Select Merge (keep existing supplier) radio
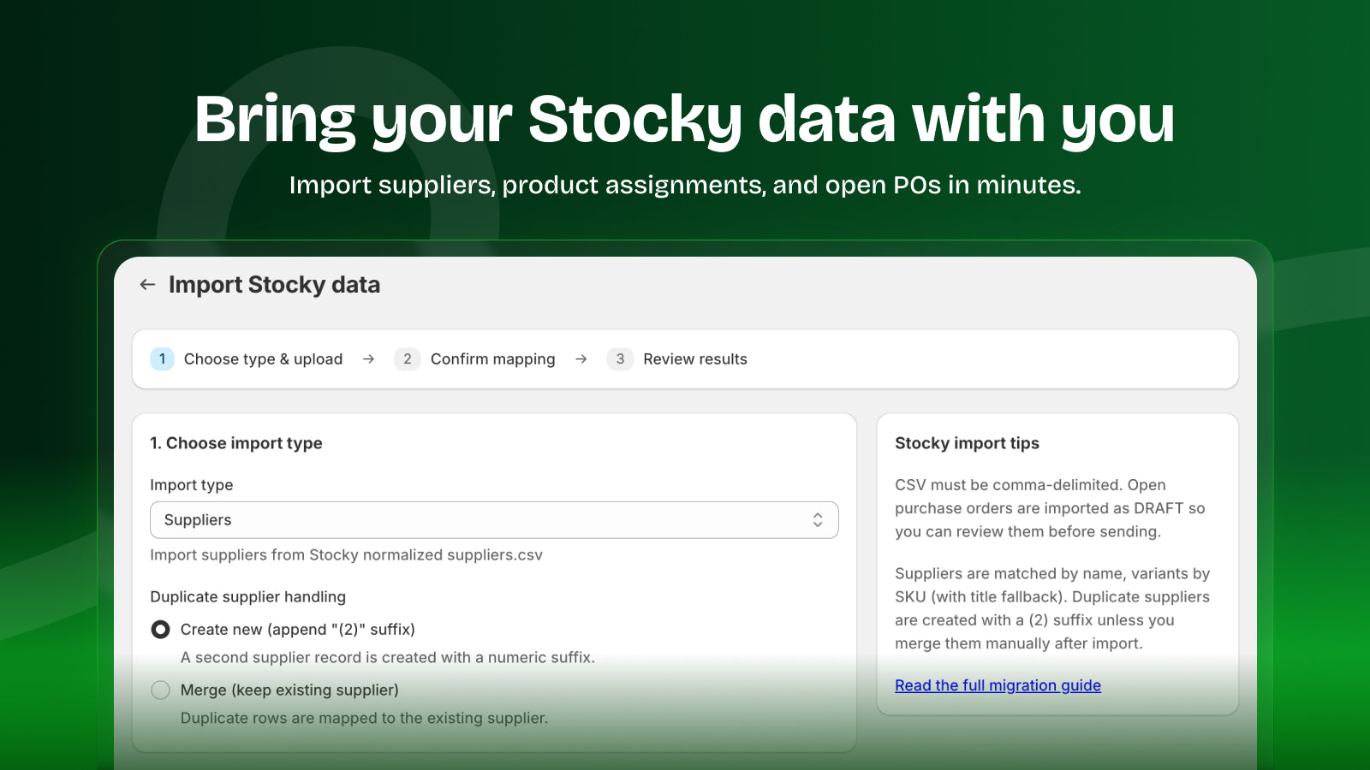Image resolution: width=1370 pixels, height=770 pixels. pyautogui.click(x=160, y=690)
